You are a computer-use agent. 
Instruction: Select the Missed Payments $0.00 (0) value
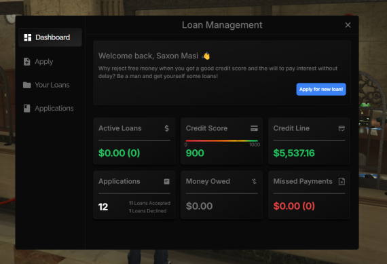click(294, 206)
